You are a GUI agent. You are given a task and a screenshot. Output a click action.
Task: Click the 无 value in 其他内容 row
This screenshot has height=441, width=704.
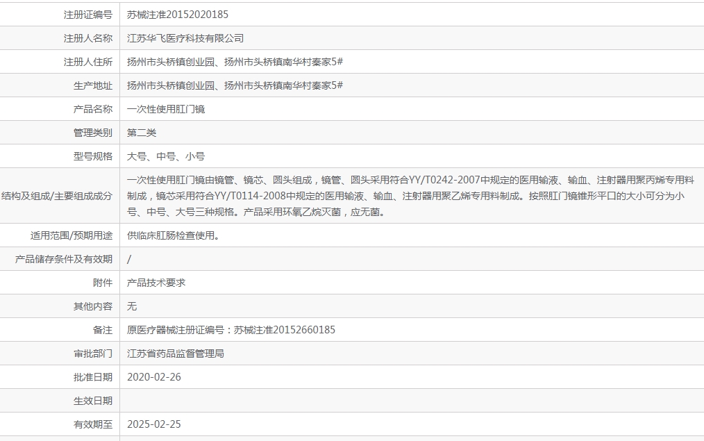click(x=131, y=306)
